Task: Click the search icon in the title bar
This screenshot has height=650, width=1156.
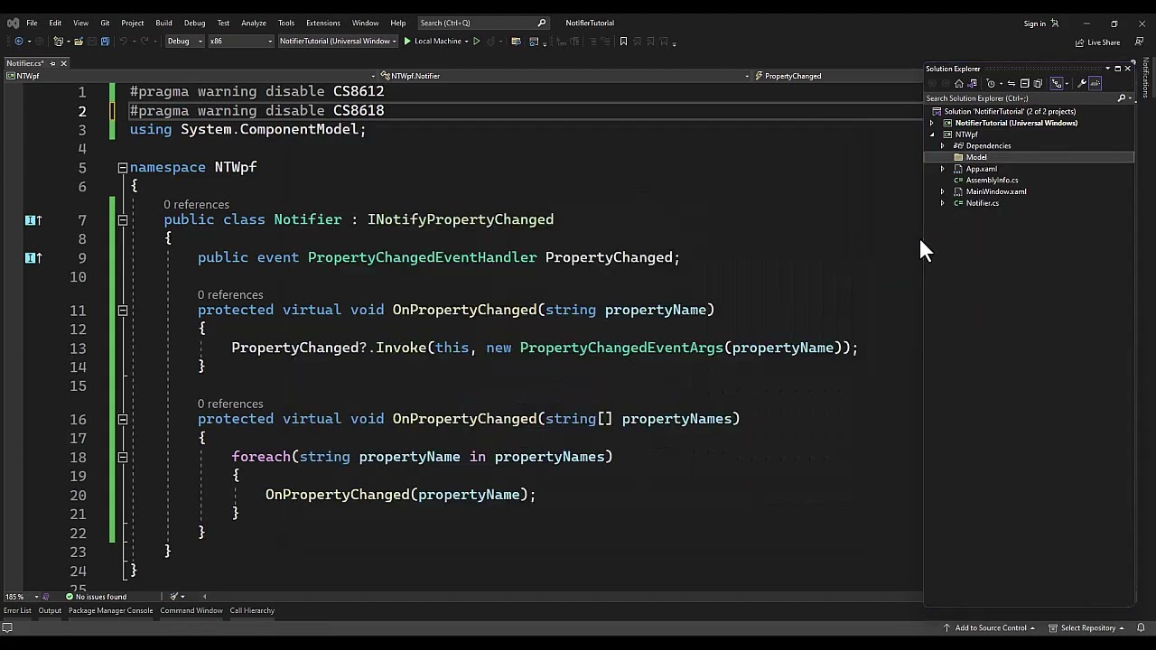Action: (x=542, y=23)
